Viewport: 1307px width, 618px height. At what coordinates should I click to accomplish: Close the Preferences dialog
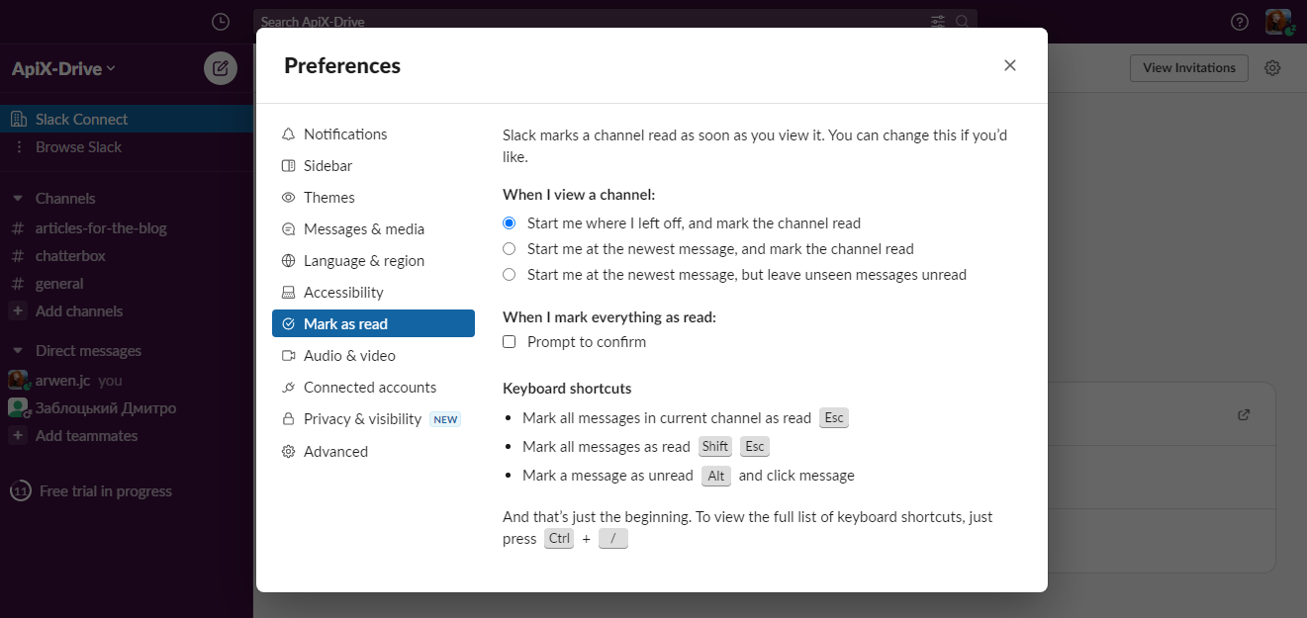click(x=1009, y=65)
